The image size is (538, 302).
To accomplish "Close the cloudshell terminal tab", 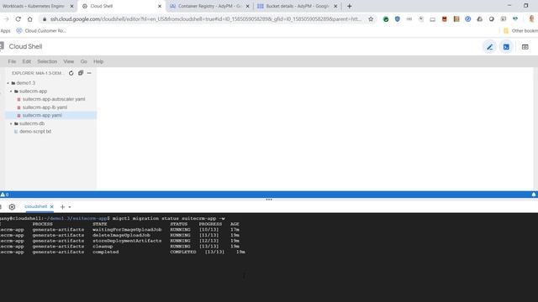I will [x=52, y=207].
